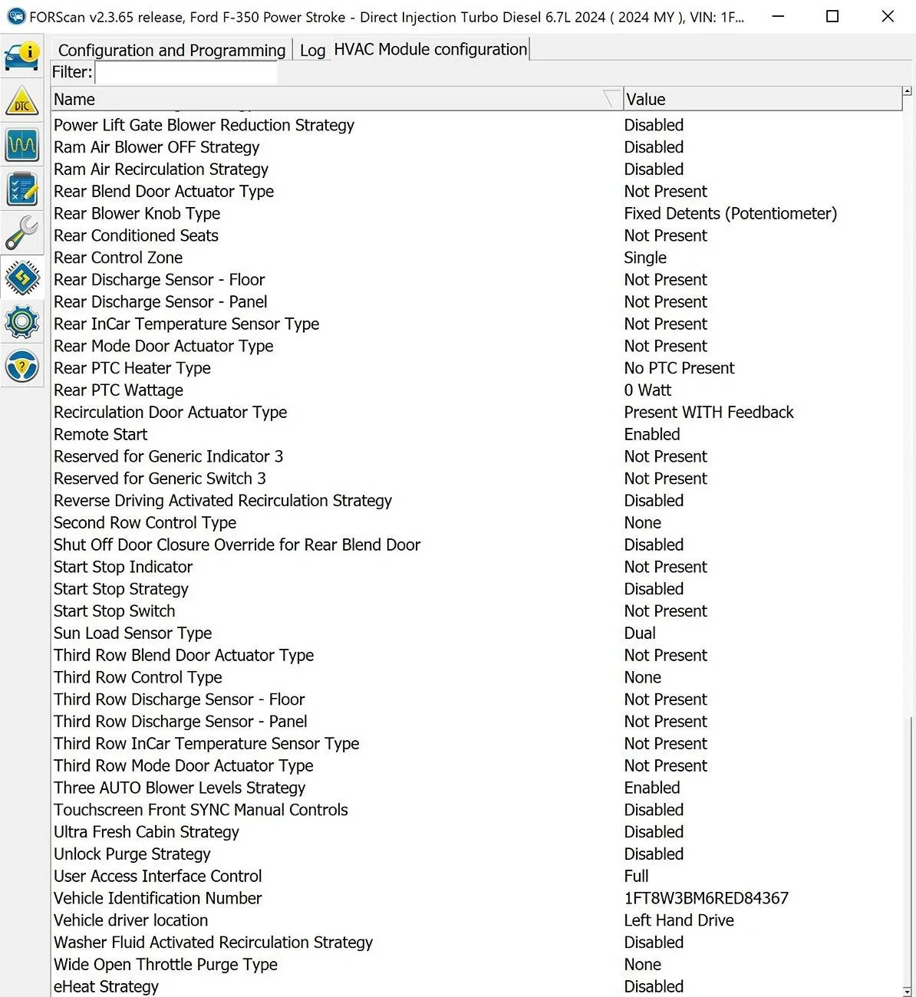This screenshot has width=916, height=997.
Task: Open the wrench service procedures section
Action: click(x=22, y=232)
